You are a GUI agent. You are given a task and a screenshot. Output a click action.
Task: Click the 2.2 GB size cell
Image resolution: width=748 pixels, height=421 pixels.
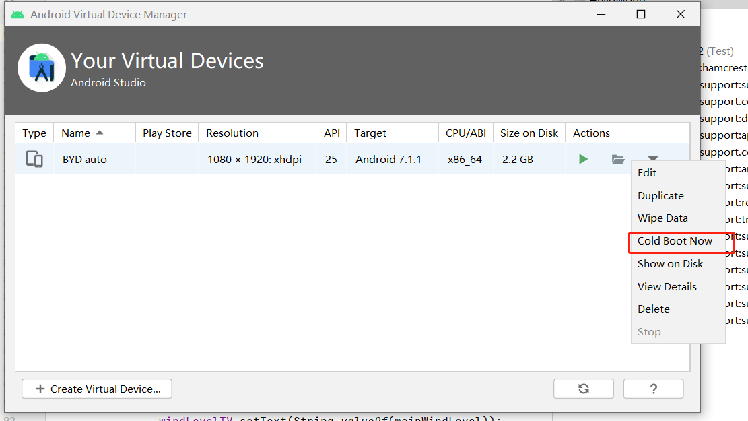pos(518,160)
